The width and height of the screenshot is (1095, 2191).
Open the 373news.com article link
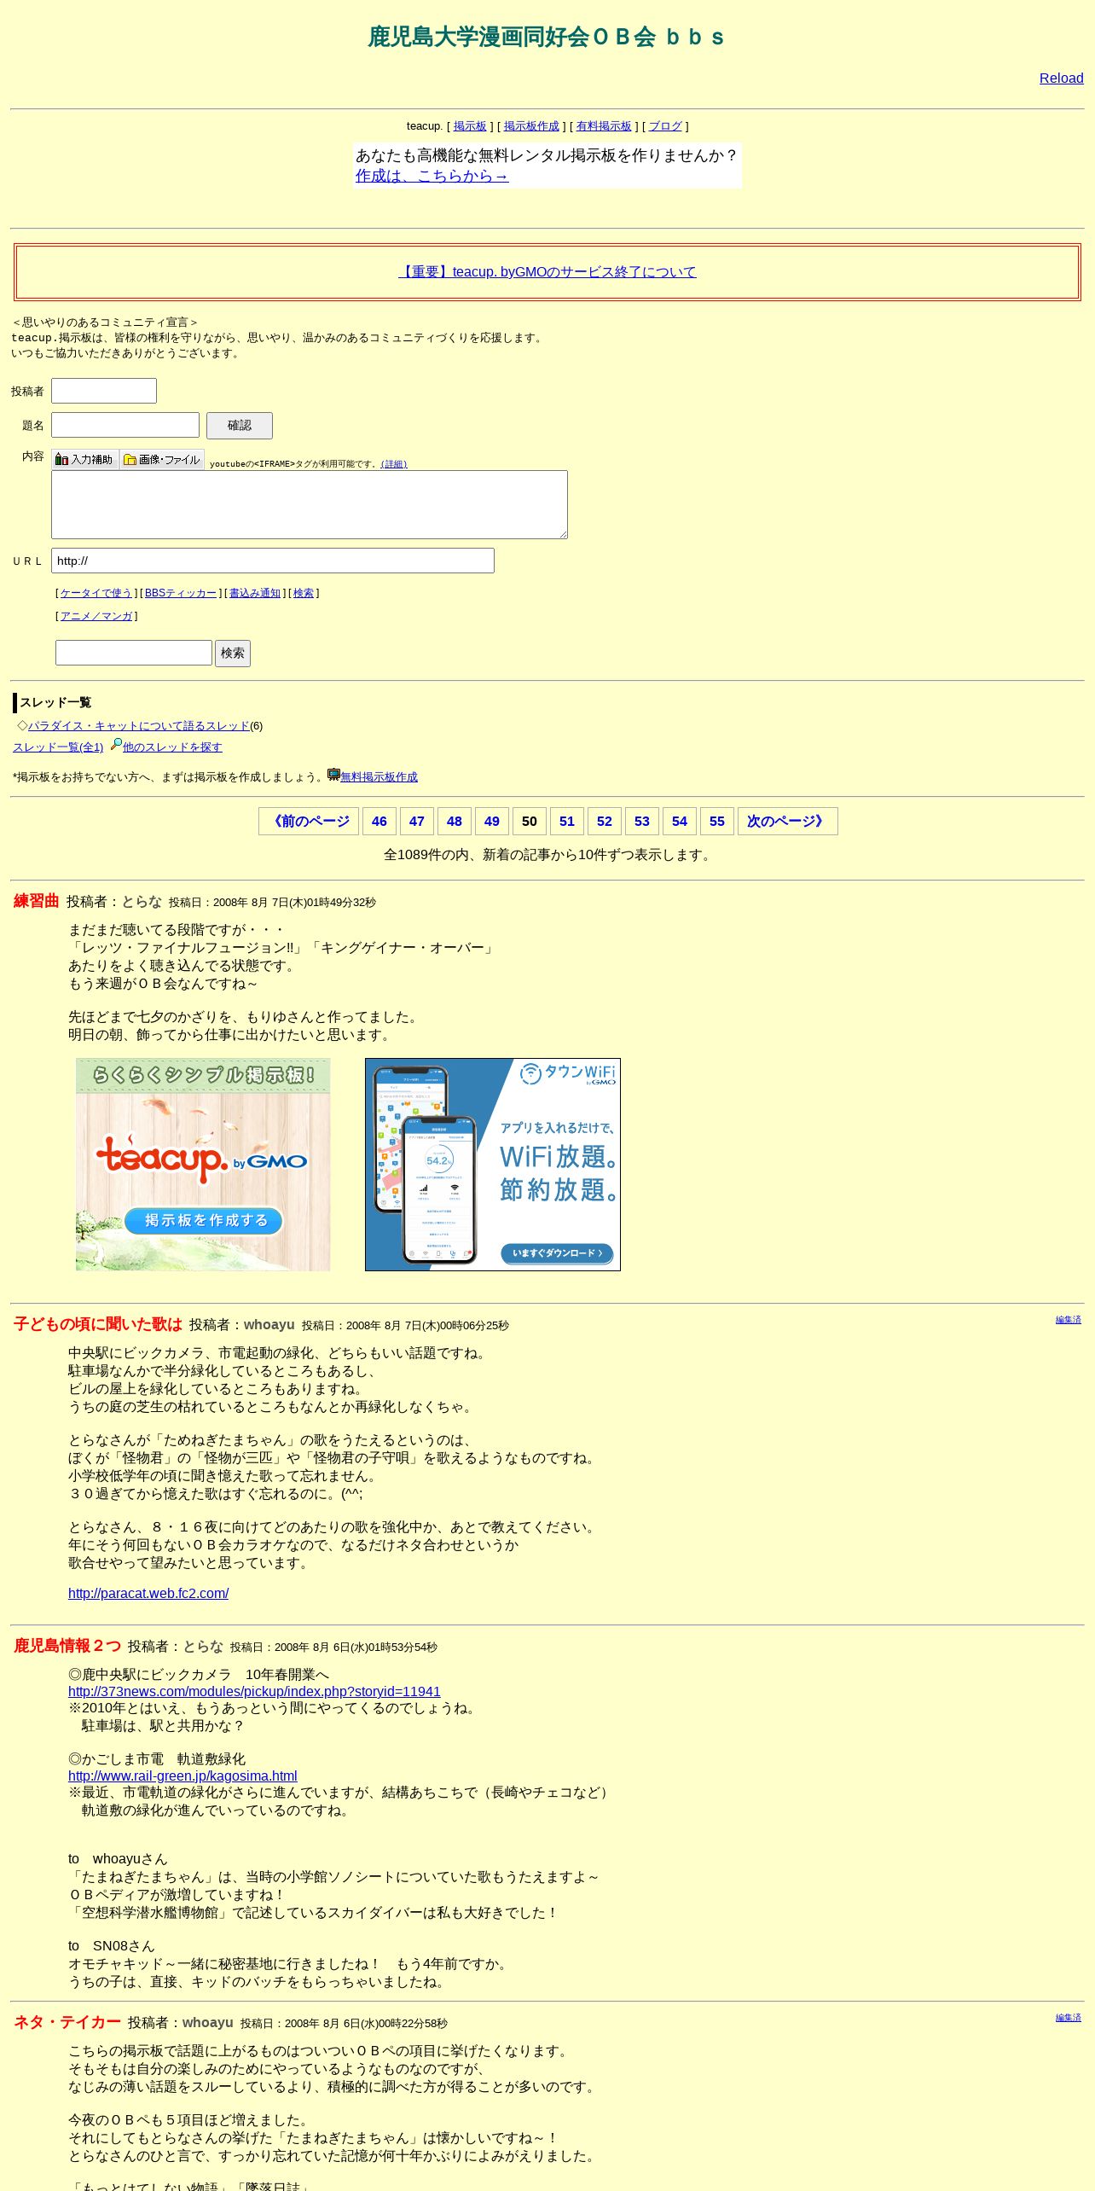click(254, 1692)
